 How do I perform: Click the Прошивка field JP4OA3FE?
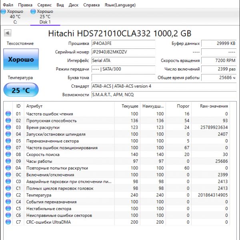(x=123, y=44)
